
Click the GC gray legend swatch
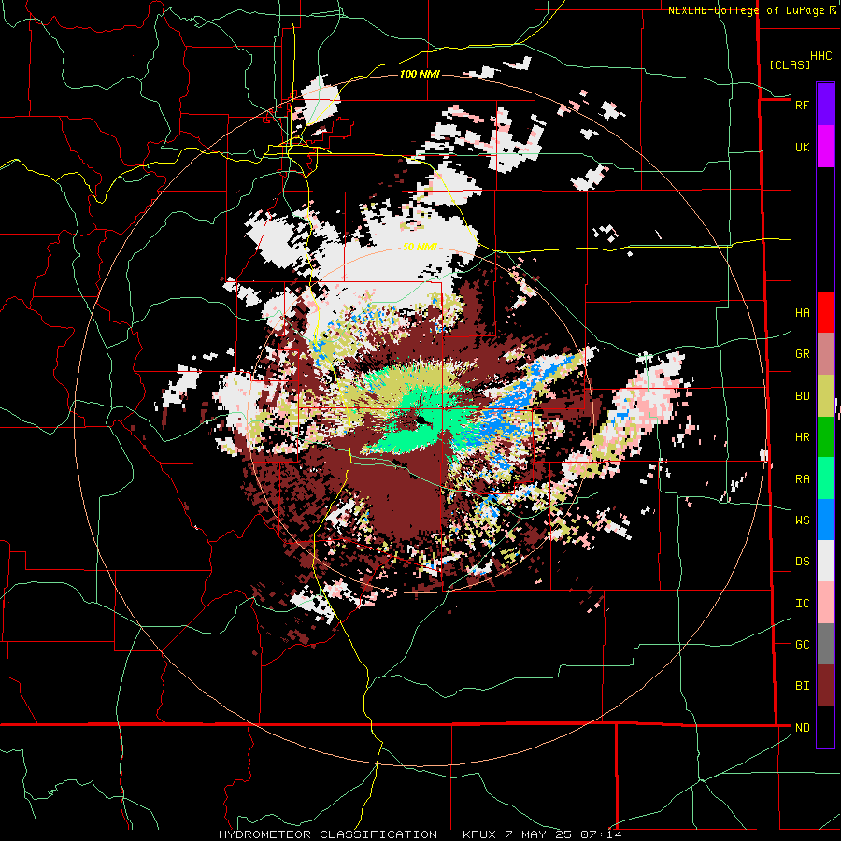(x=825, y=644)
